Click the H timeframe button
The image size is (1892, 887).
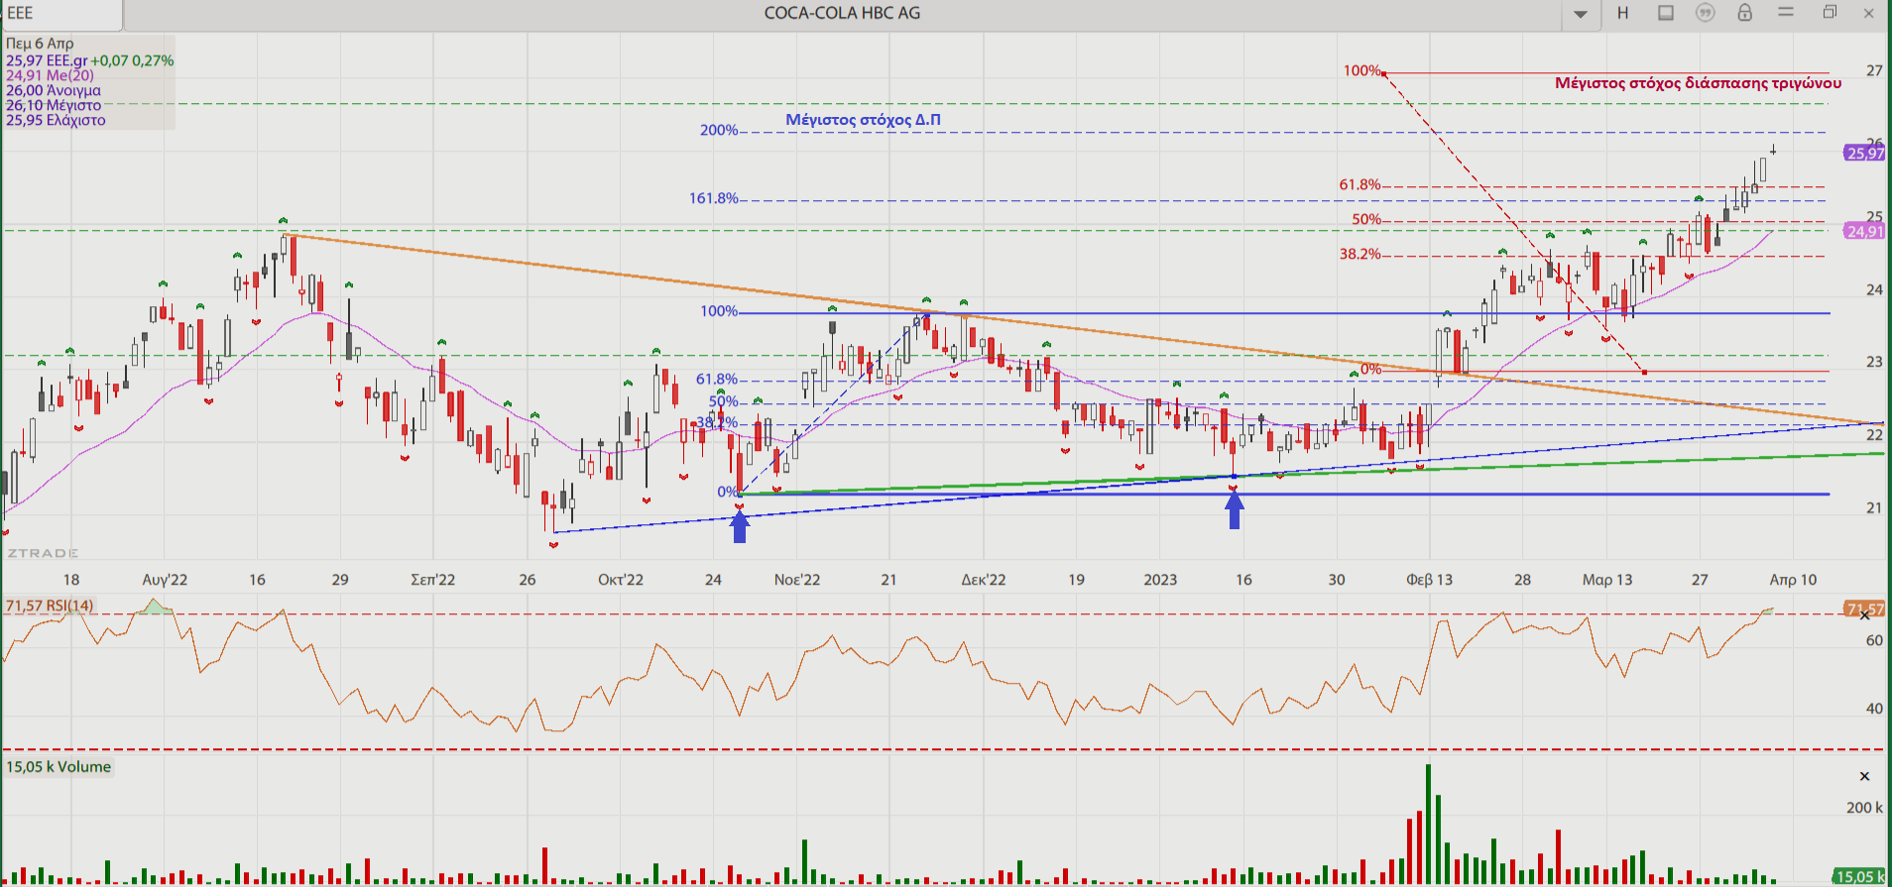pyautogui.click(x=1623, y=13)
